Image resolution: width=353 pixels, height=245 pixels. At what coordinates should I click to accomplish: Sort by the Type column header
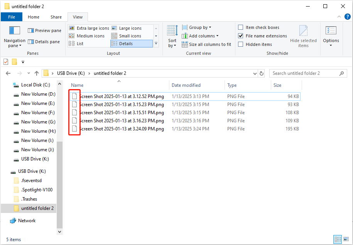(248, 85)
